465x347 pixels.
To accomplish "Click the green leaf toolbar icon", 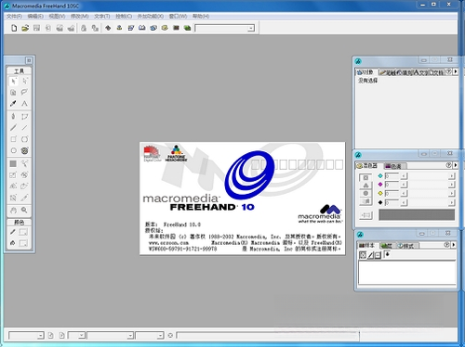I will point(187,28).
